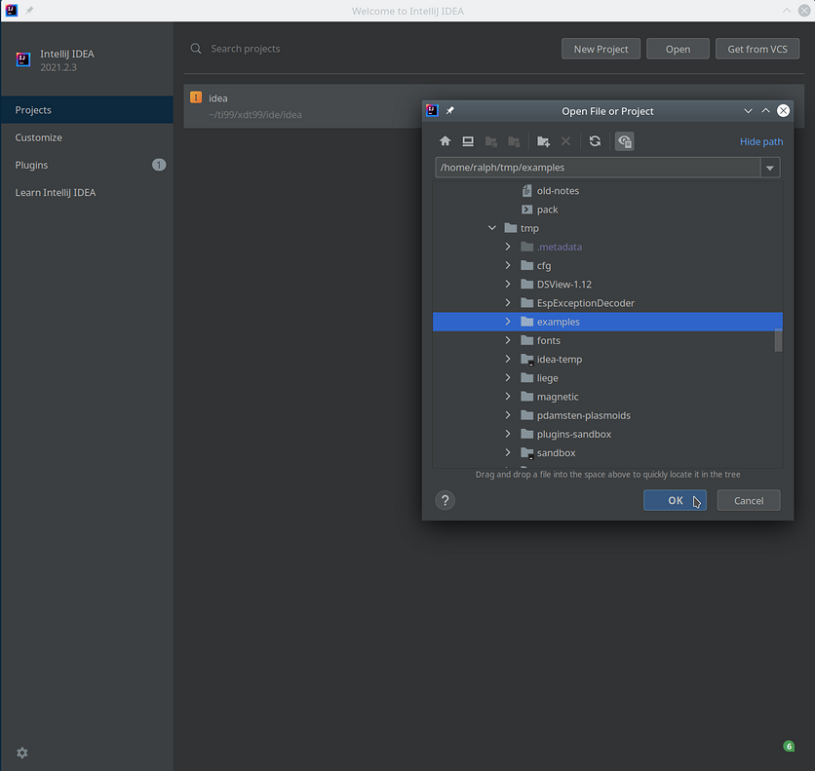Expand the plugins-sandbox folder

(x=508, y=434)
